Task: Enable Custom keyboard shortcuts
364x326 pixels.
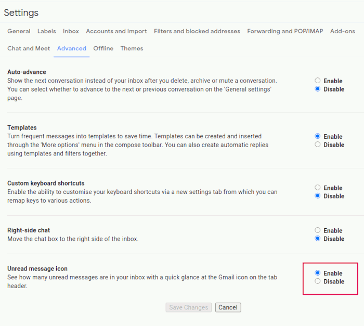Action: [317, 188]
